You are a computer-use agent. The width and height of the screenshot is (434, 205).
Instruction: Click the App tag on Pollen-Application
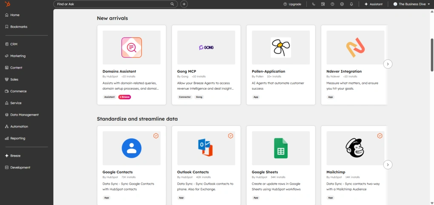tap(256, 97)
